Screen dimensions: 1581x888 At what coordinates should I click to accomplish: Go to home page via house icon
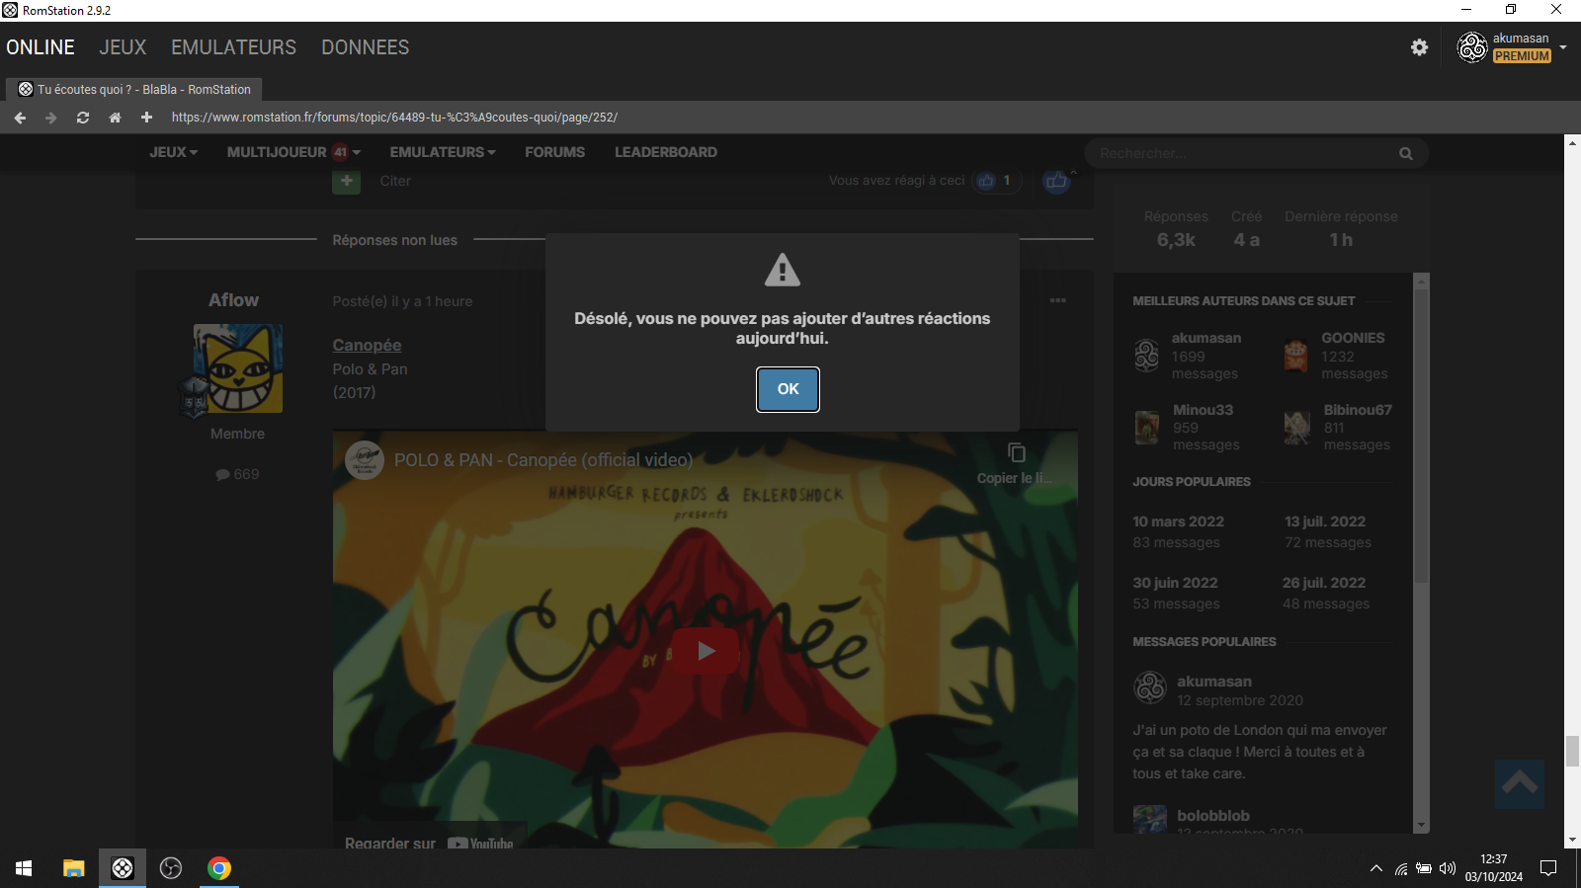pyautogui.click(x=115, y=118)
